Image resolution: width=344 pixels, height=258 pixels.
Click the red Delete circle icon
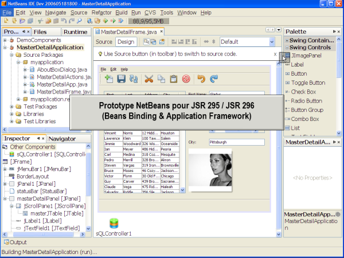click(x=186, y=79)
